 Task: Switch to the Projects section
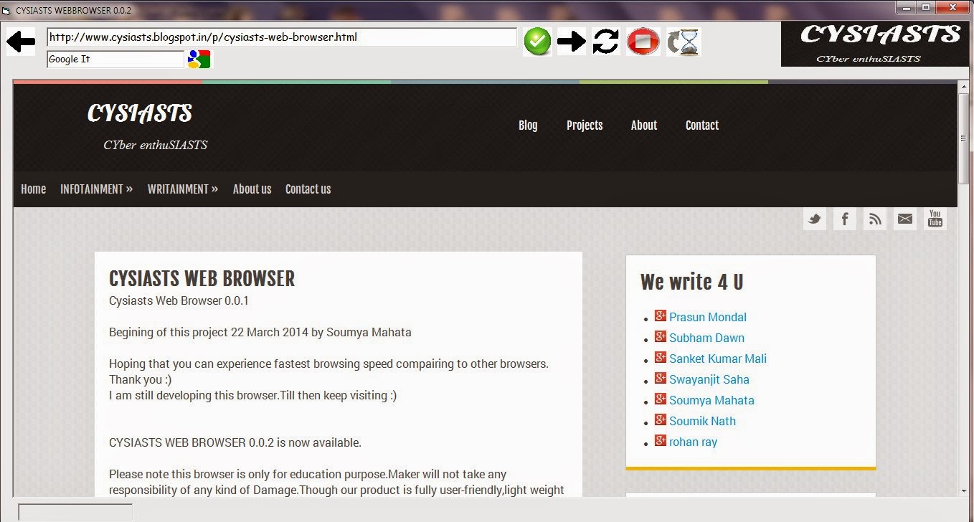pos(584,125)
